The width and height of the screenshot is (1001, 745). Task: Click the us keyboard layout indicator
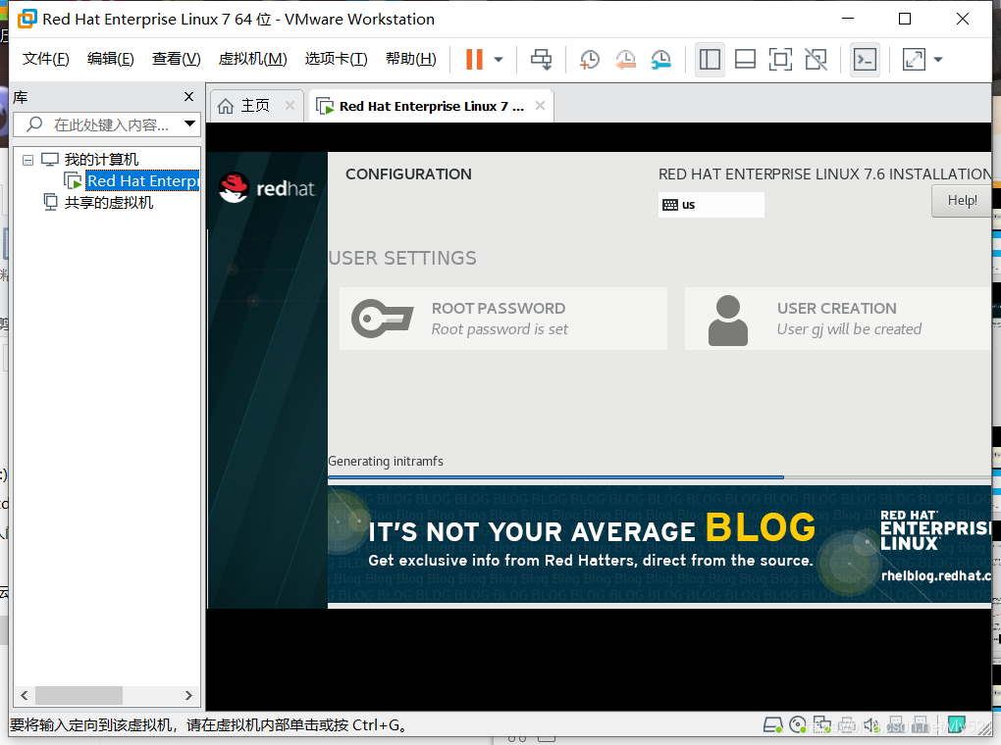point(711,205)
